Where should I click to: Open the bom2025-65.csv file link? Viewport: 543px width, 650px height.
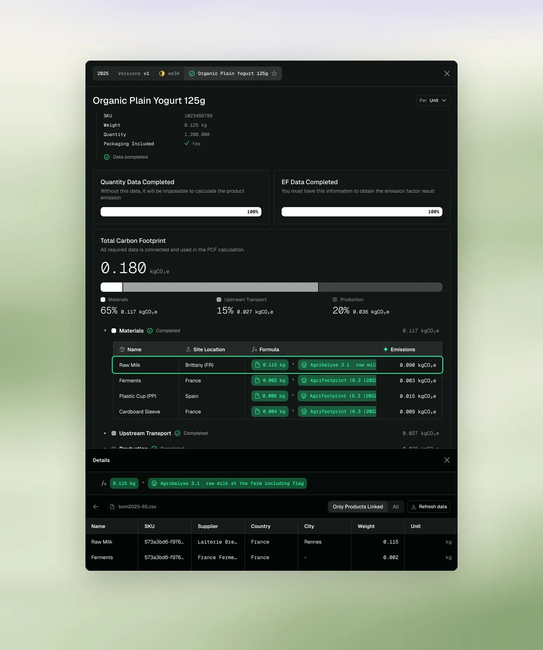point(137,507)
